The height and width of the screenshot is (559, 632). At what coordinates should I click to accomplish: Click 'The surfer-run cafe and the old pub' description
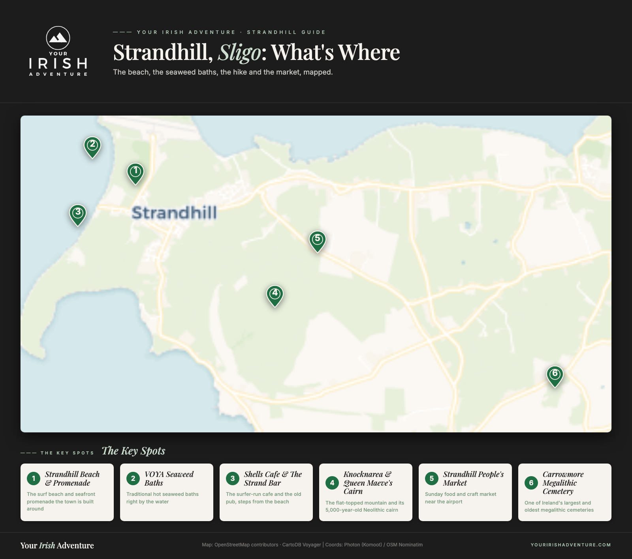click(263, 498)
